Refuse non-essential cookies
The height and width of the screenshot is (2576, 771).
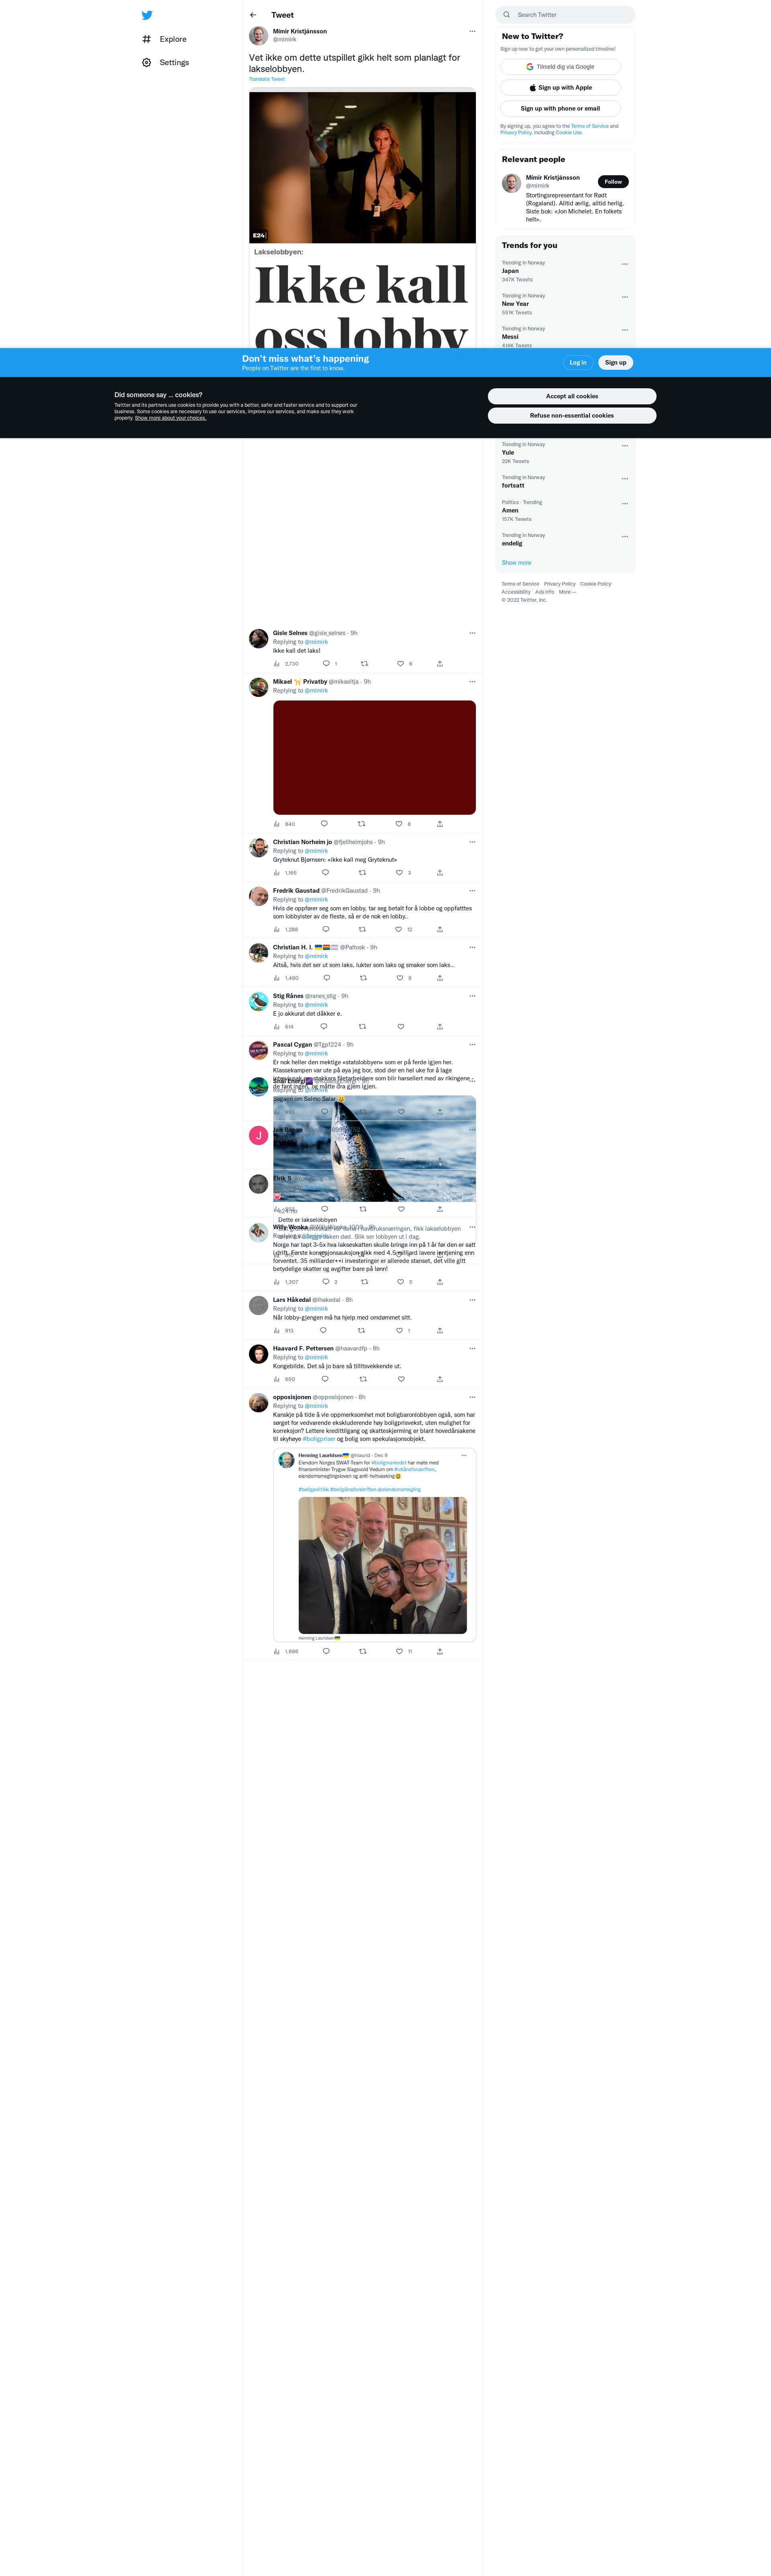point(572,415)
